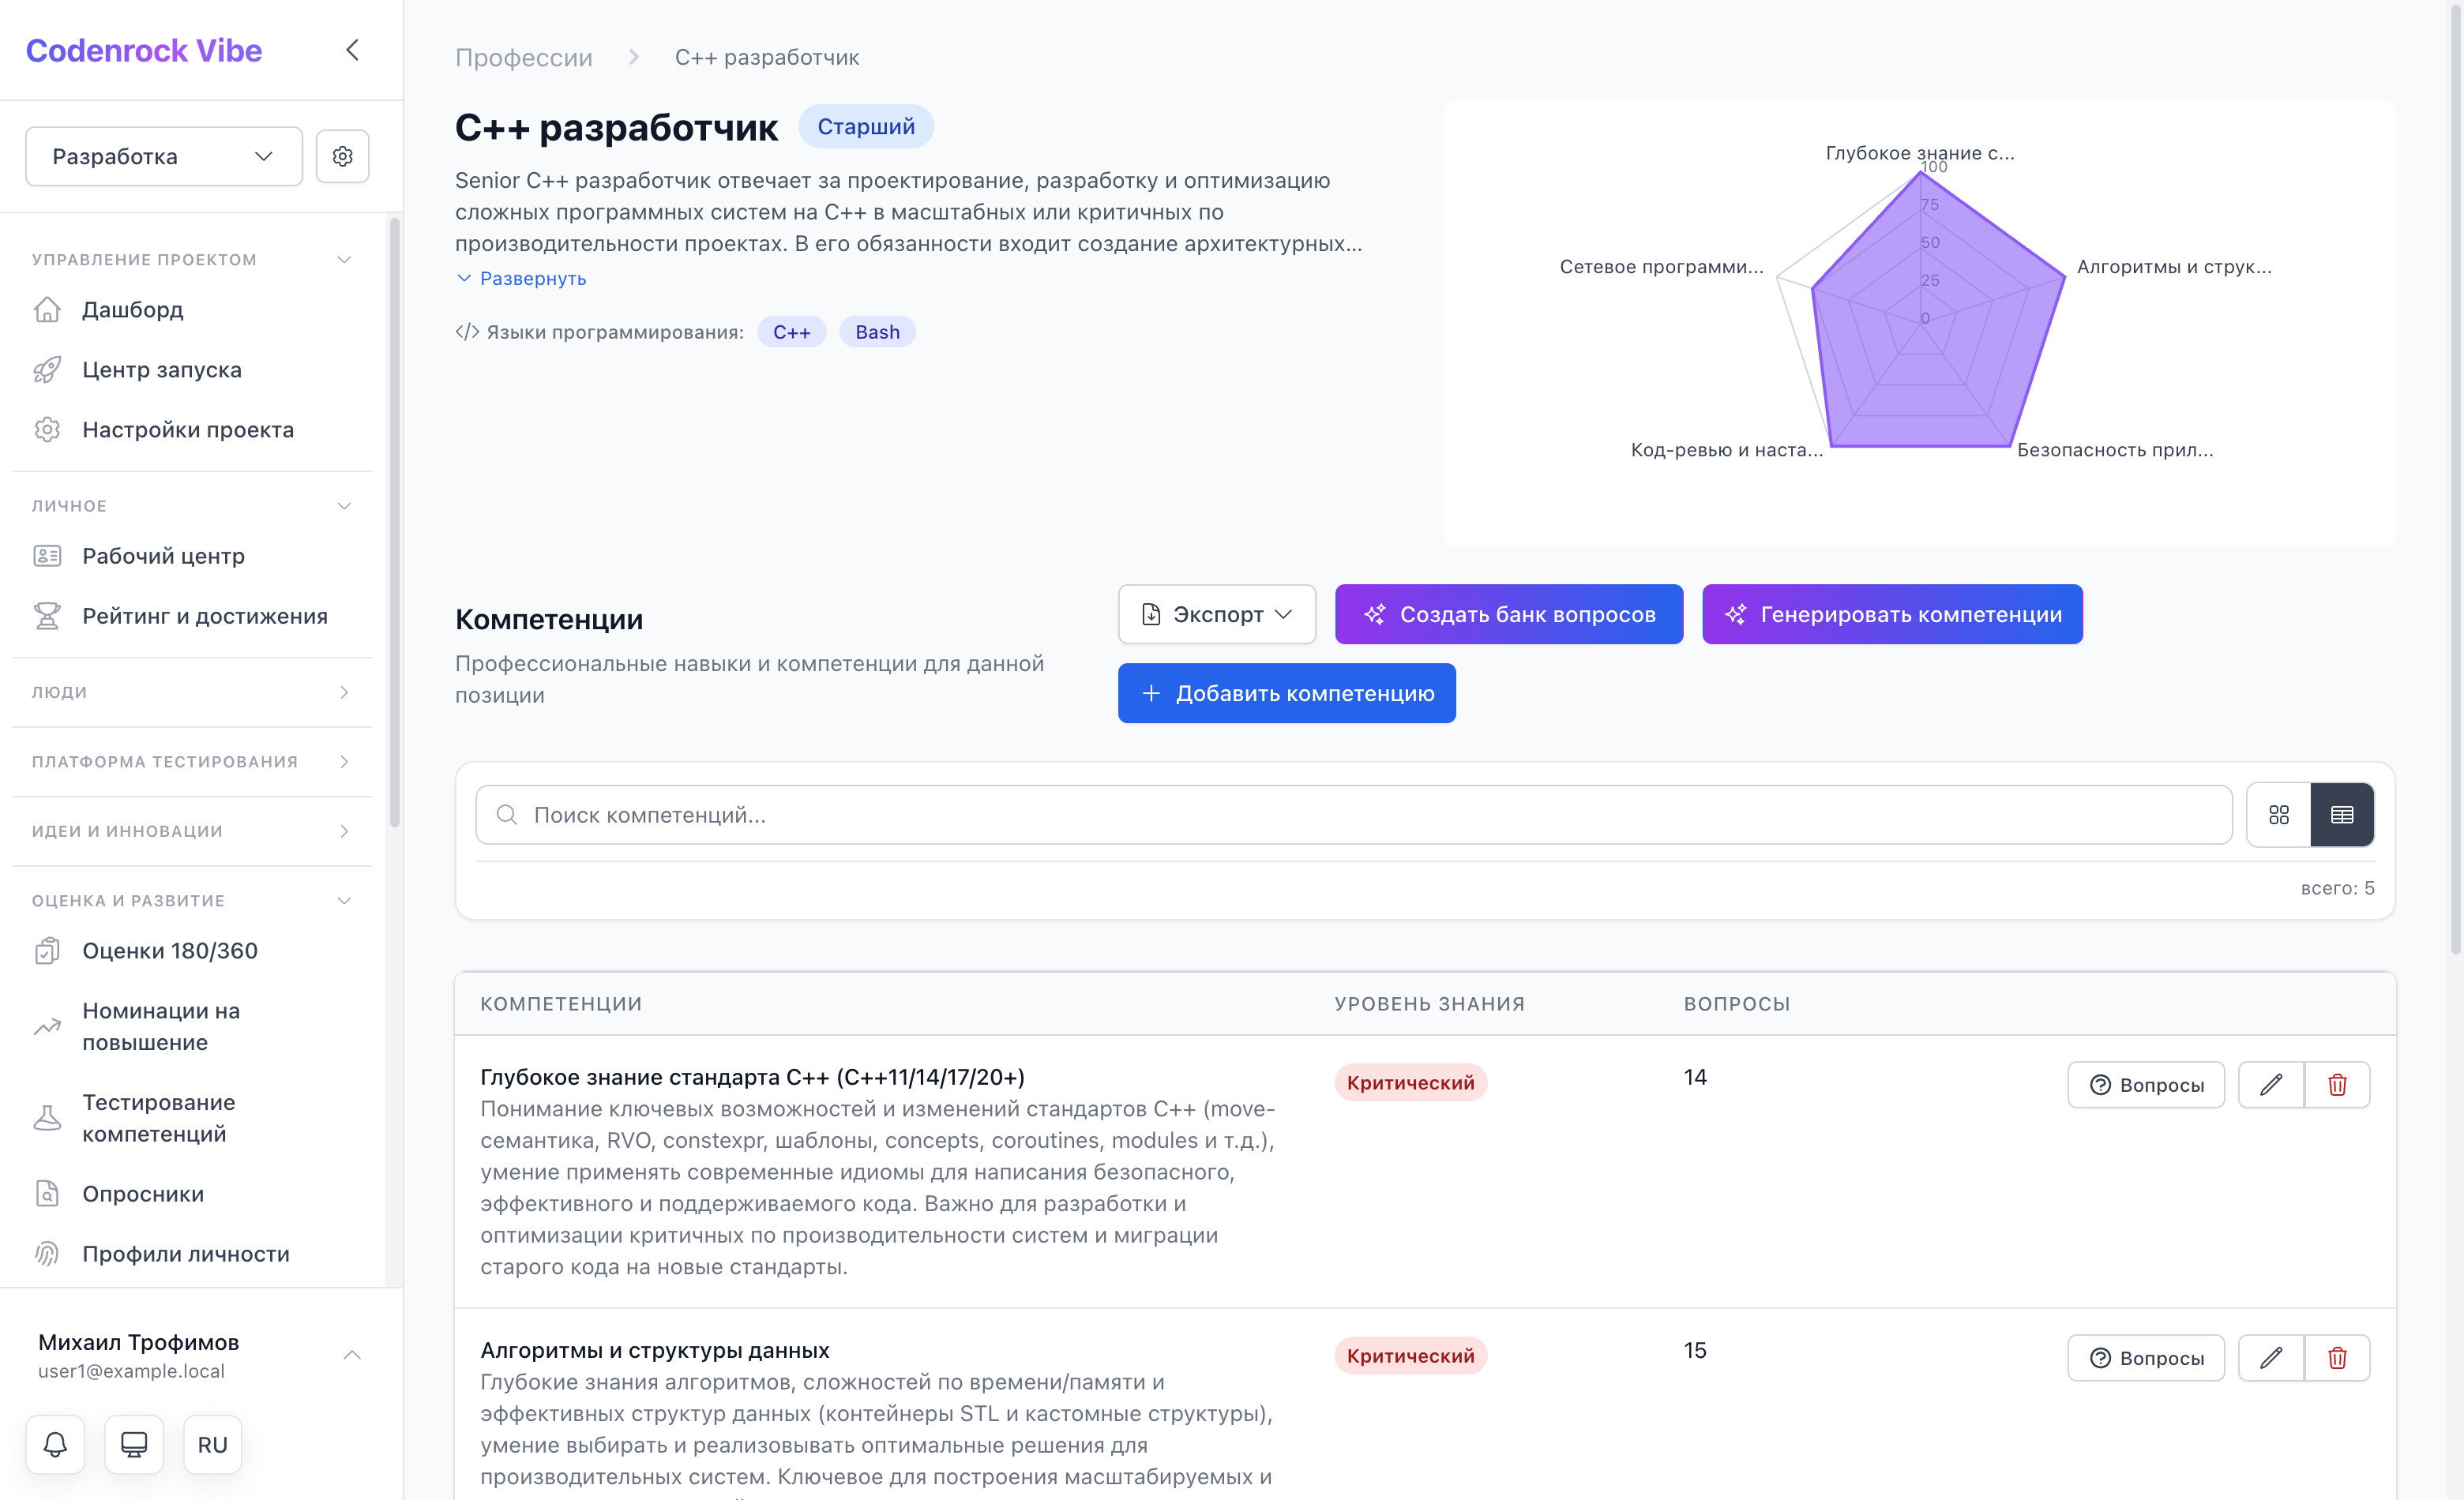Image resolution: width=2464 pixels, height=1500 pixels.
Task: Switch language with the RU button
Action: pos(212,1444)
